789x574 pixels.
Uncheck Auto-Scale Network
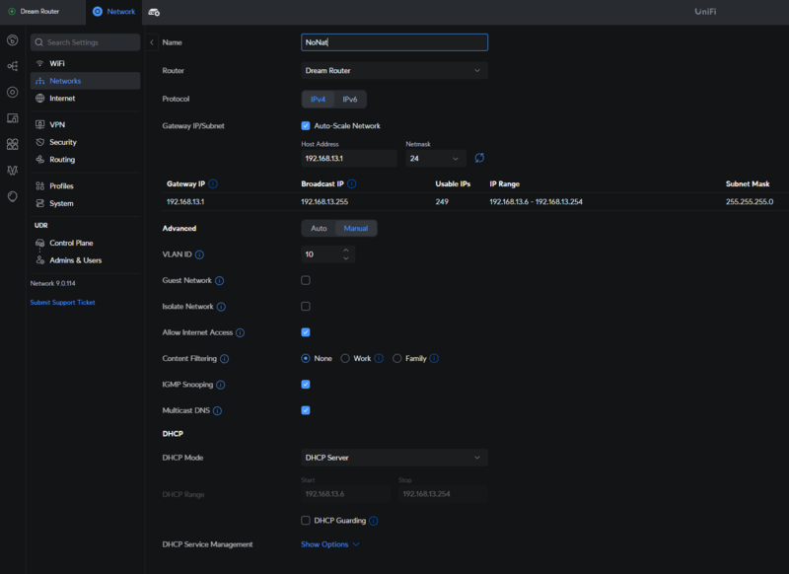pyautogui.click(x=306, y=126)
